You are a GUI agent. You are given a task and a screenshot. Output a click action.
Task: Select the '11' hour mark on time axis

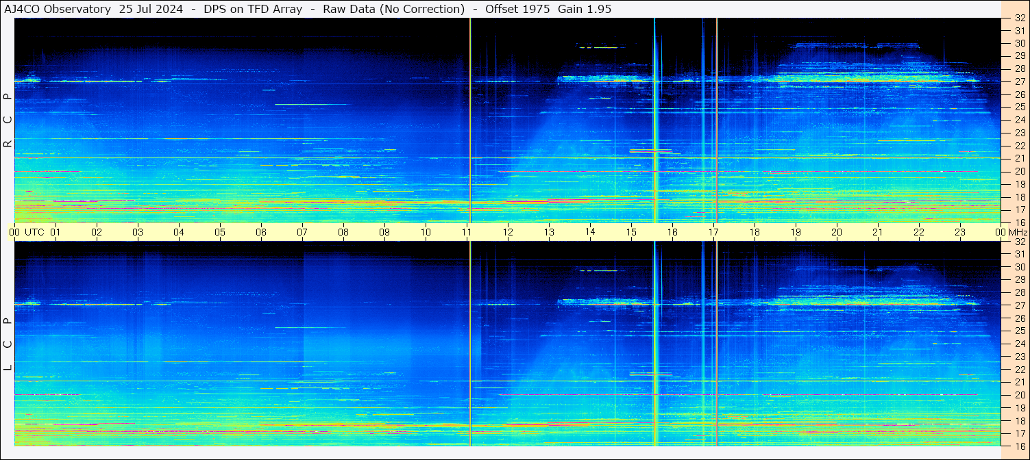pos(467,232)
